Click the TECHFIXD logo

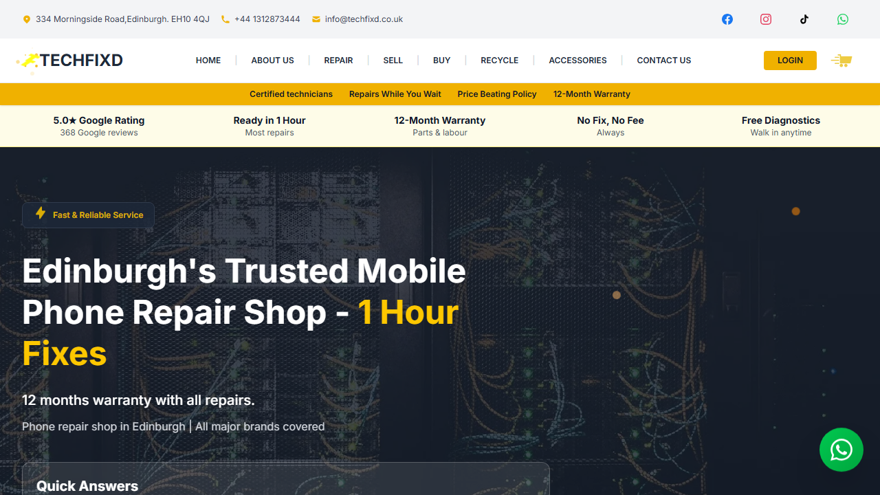[x=69, y=60]
